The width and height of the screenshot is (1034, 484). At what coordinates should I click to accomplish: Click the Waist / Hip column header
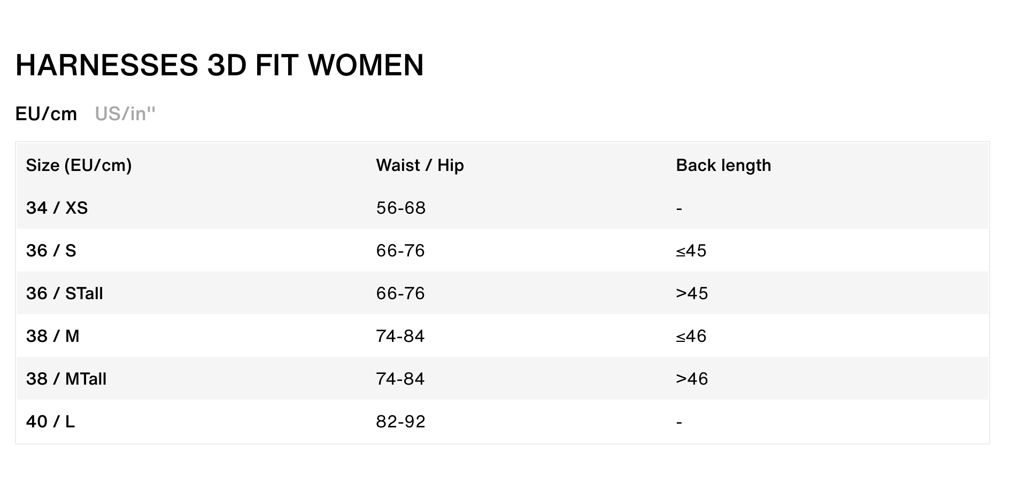(420, 165)
